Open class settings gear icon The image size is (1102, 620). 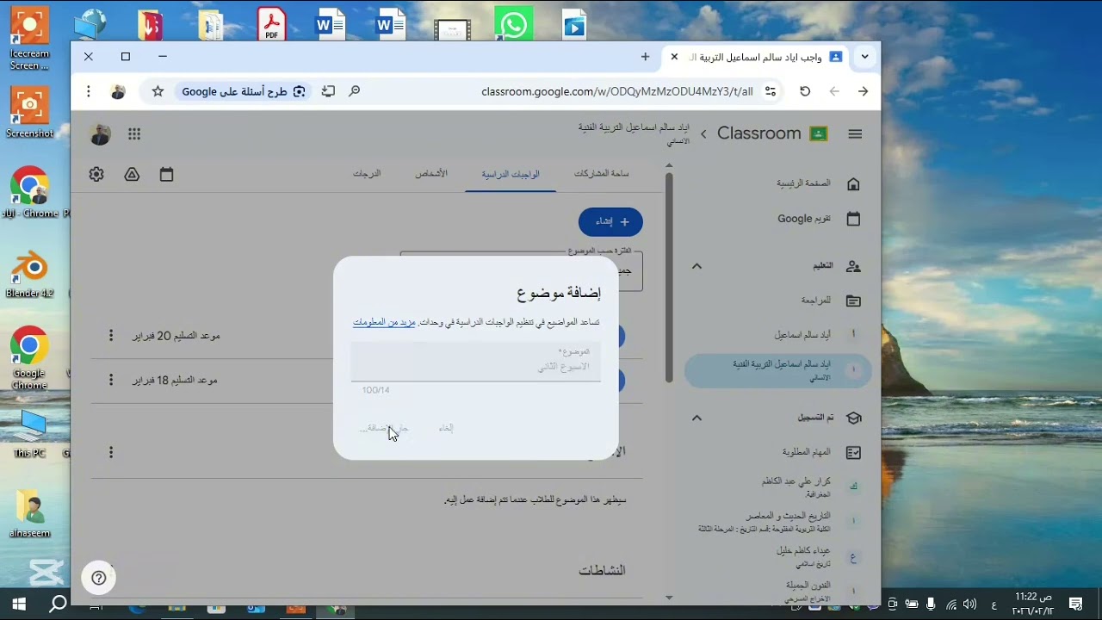tap(96, 174)
